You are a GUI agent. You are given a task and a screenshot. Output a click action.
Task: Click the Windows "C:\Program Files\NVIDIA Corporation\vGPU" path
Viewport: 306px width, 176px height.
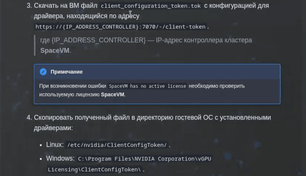[145, 159]
